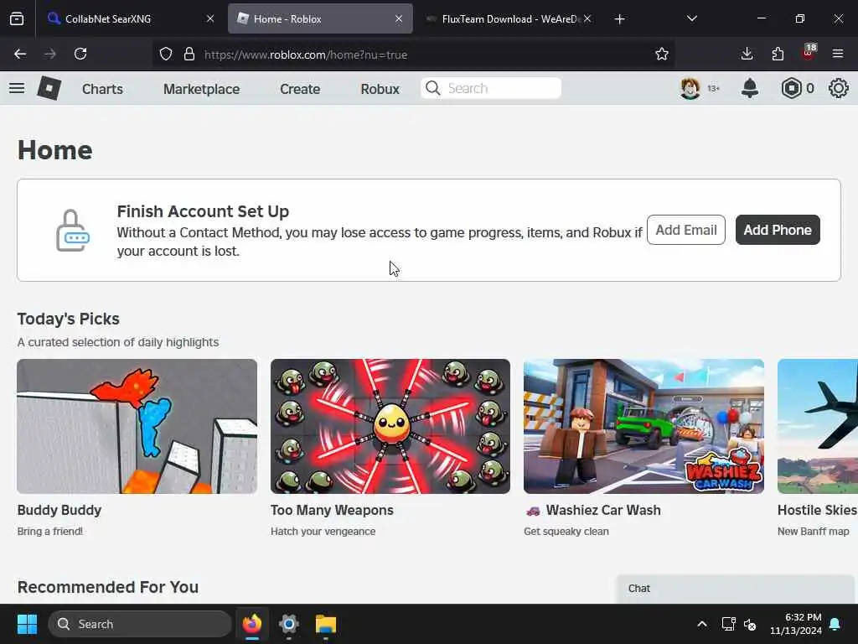
Task: Click the Too Many Weapons title link
Action: pyautogui.click(x=332, y=510)
